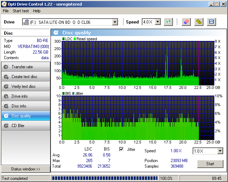Viewport: 228px width, 182px height.
Task: Close the Opti Drive Control window
Action: (223, 4)
